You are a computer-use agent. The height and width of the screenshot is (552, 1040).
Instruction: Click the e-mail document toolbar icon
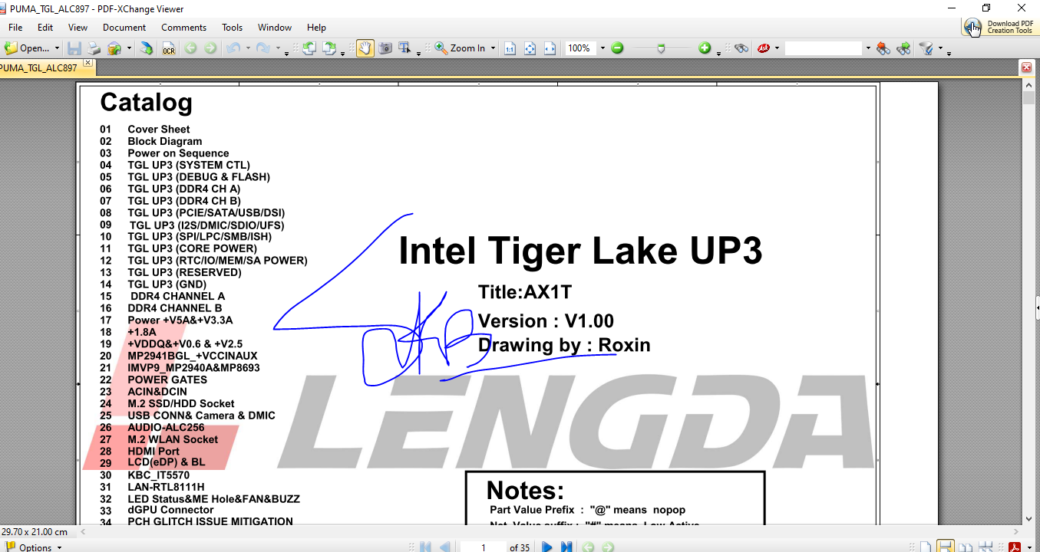coord(114,48)
